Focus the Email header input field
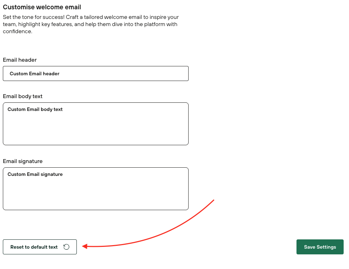 [x=95, y=73]
